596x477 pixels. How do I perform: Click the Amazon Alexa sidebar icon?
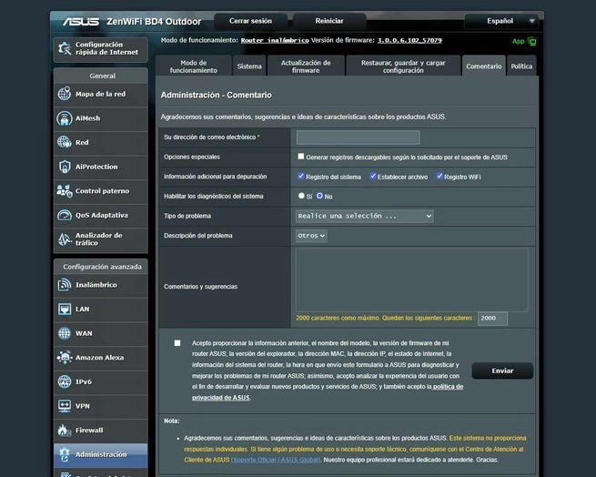pos(64,358)
